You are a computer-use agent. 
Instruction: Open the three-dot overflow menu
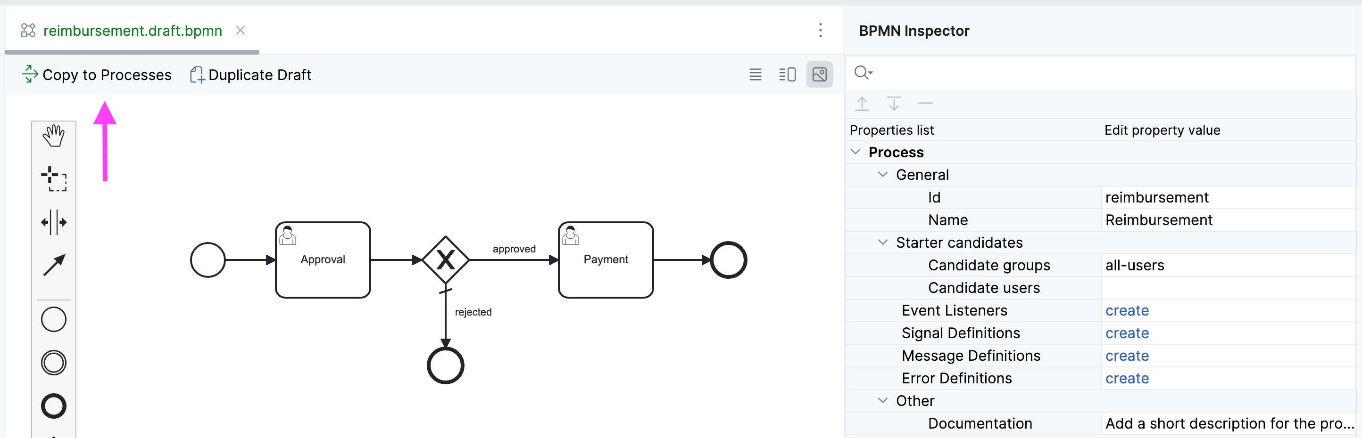821,31
